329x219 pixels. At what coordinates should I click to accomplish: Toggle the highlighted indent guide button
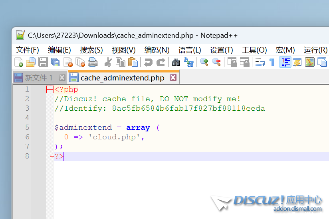pos(285,62)
